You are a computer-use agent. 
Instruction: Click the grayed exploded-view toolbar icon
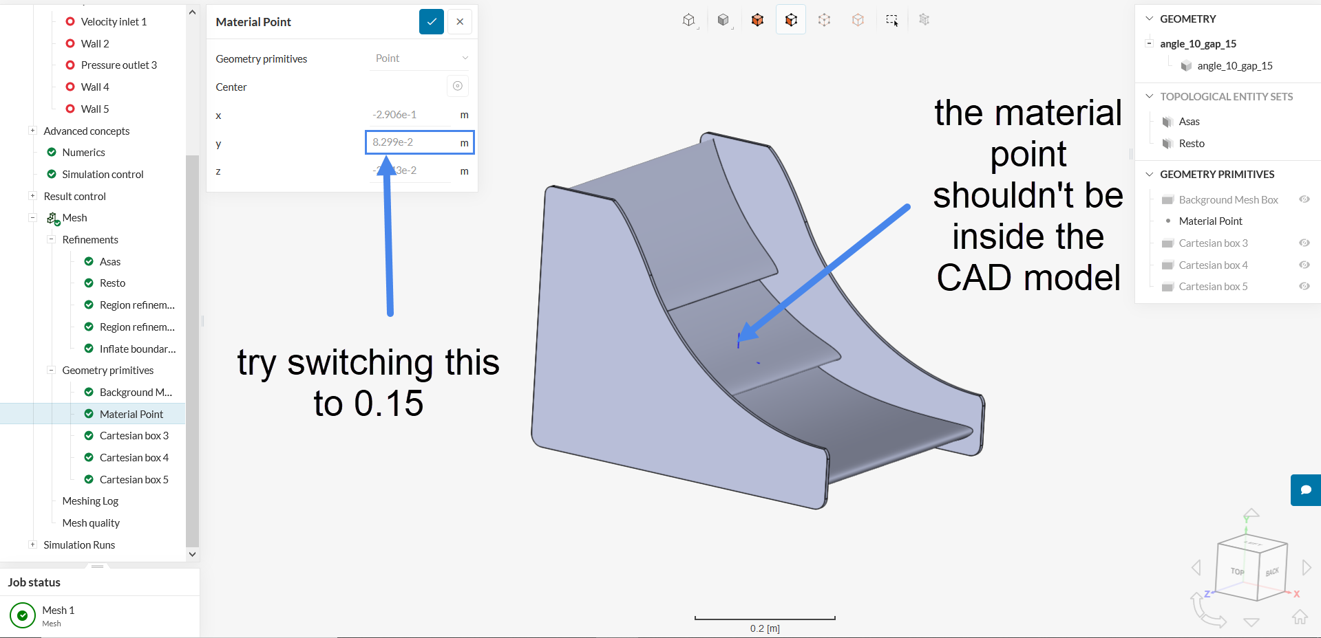point(924,20)
